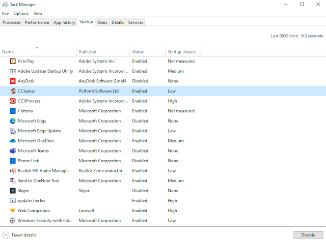Screen dimensions: 326x243
Task: Click Not measured in Cortana row
Action: coord(181,111)
